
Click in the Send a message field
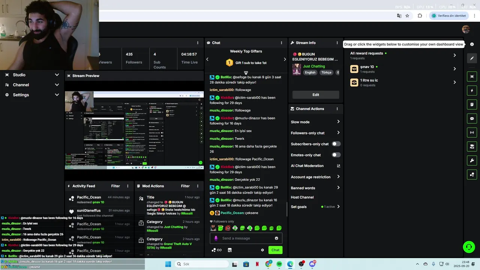pos(246,238)
